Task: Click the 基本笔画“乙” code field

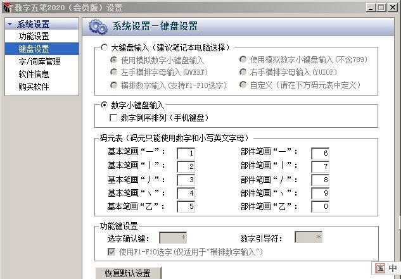Action: 186,206
